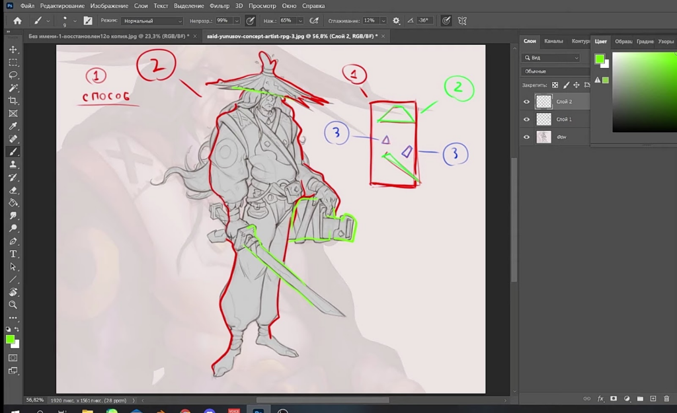Select the Paint Bucket tool

(13, 203)
